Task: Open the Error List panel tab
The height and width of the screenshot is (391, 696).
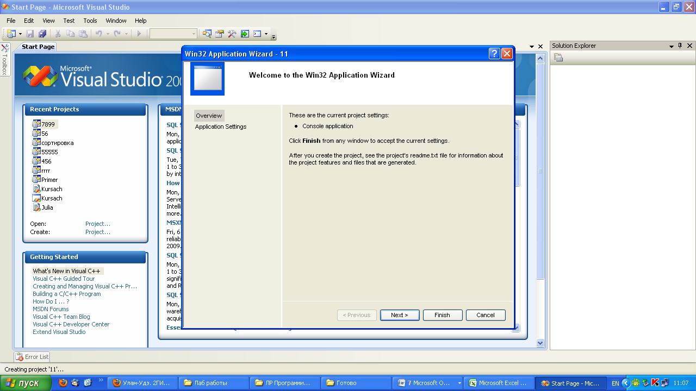Action: point(32,357)
